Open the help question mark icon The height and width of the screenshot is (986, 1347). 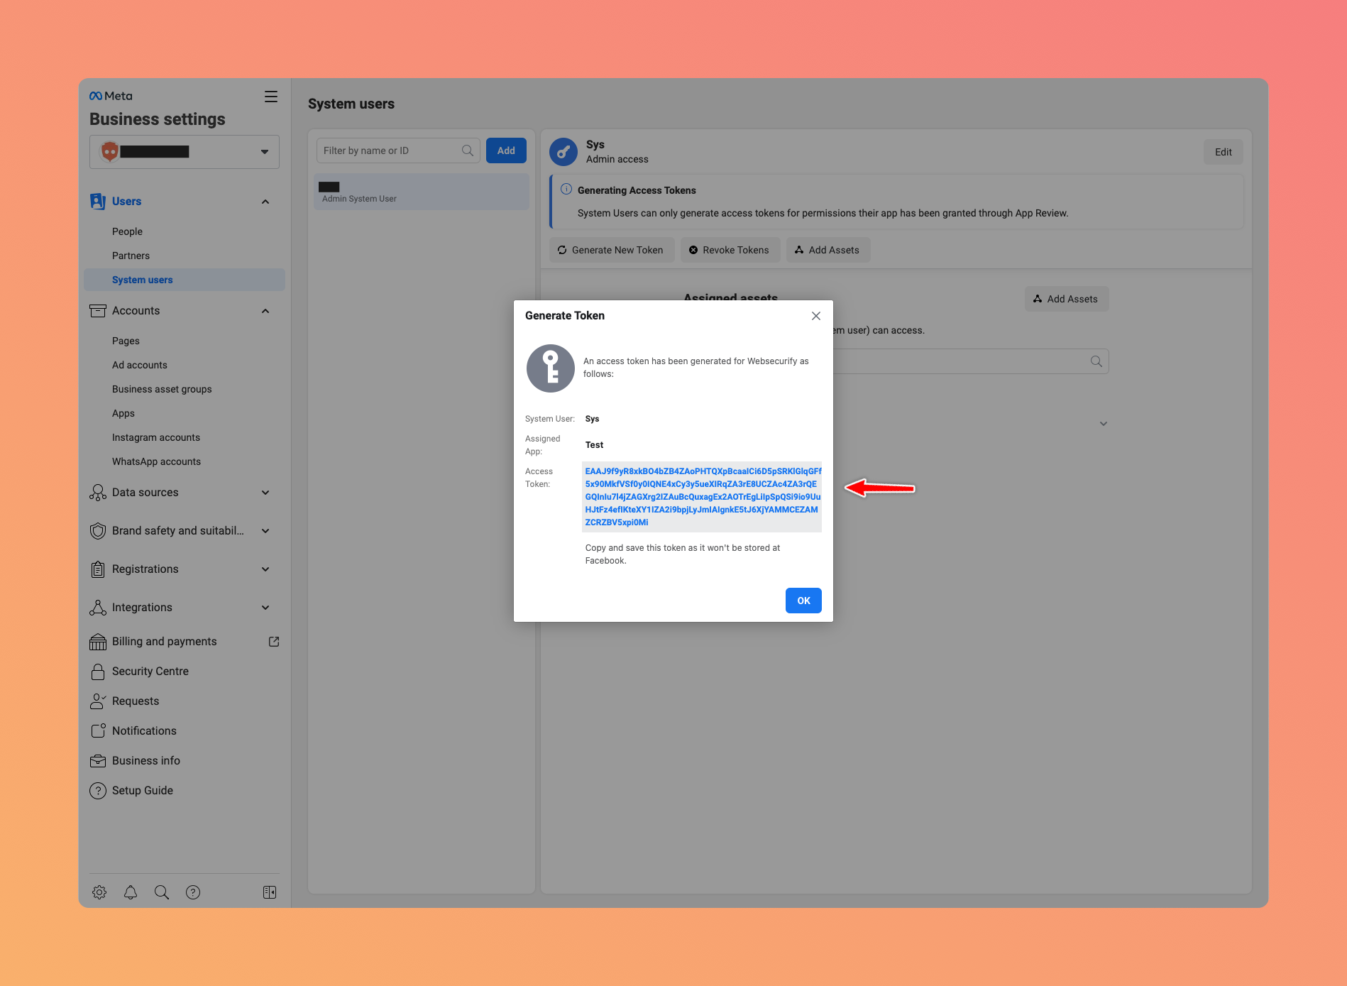(193, 892)
